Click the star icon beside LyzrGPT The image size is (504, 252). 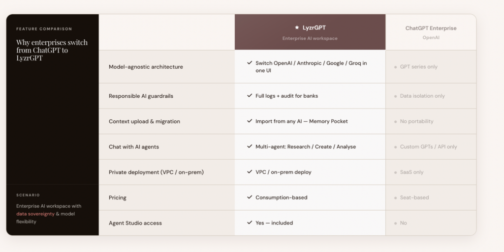tap(297, 28)
